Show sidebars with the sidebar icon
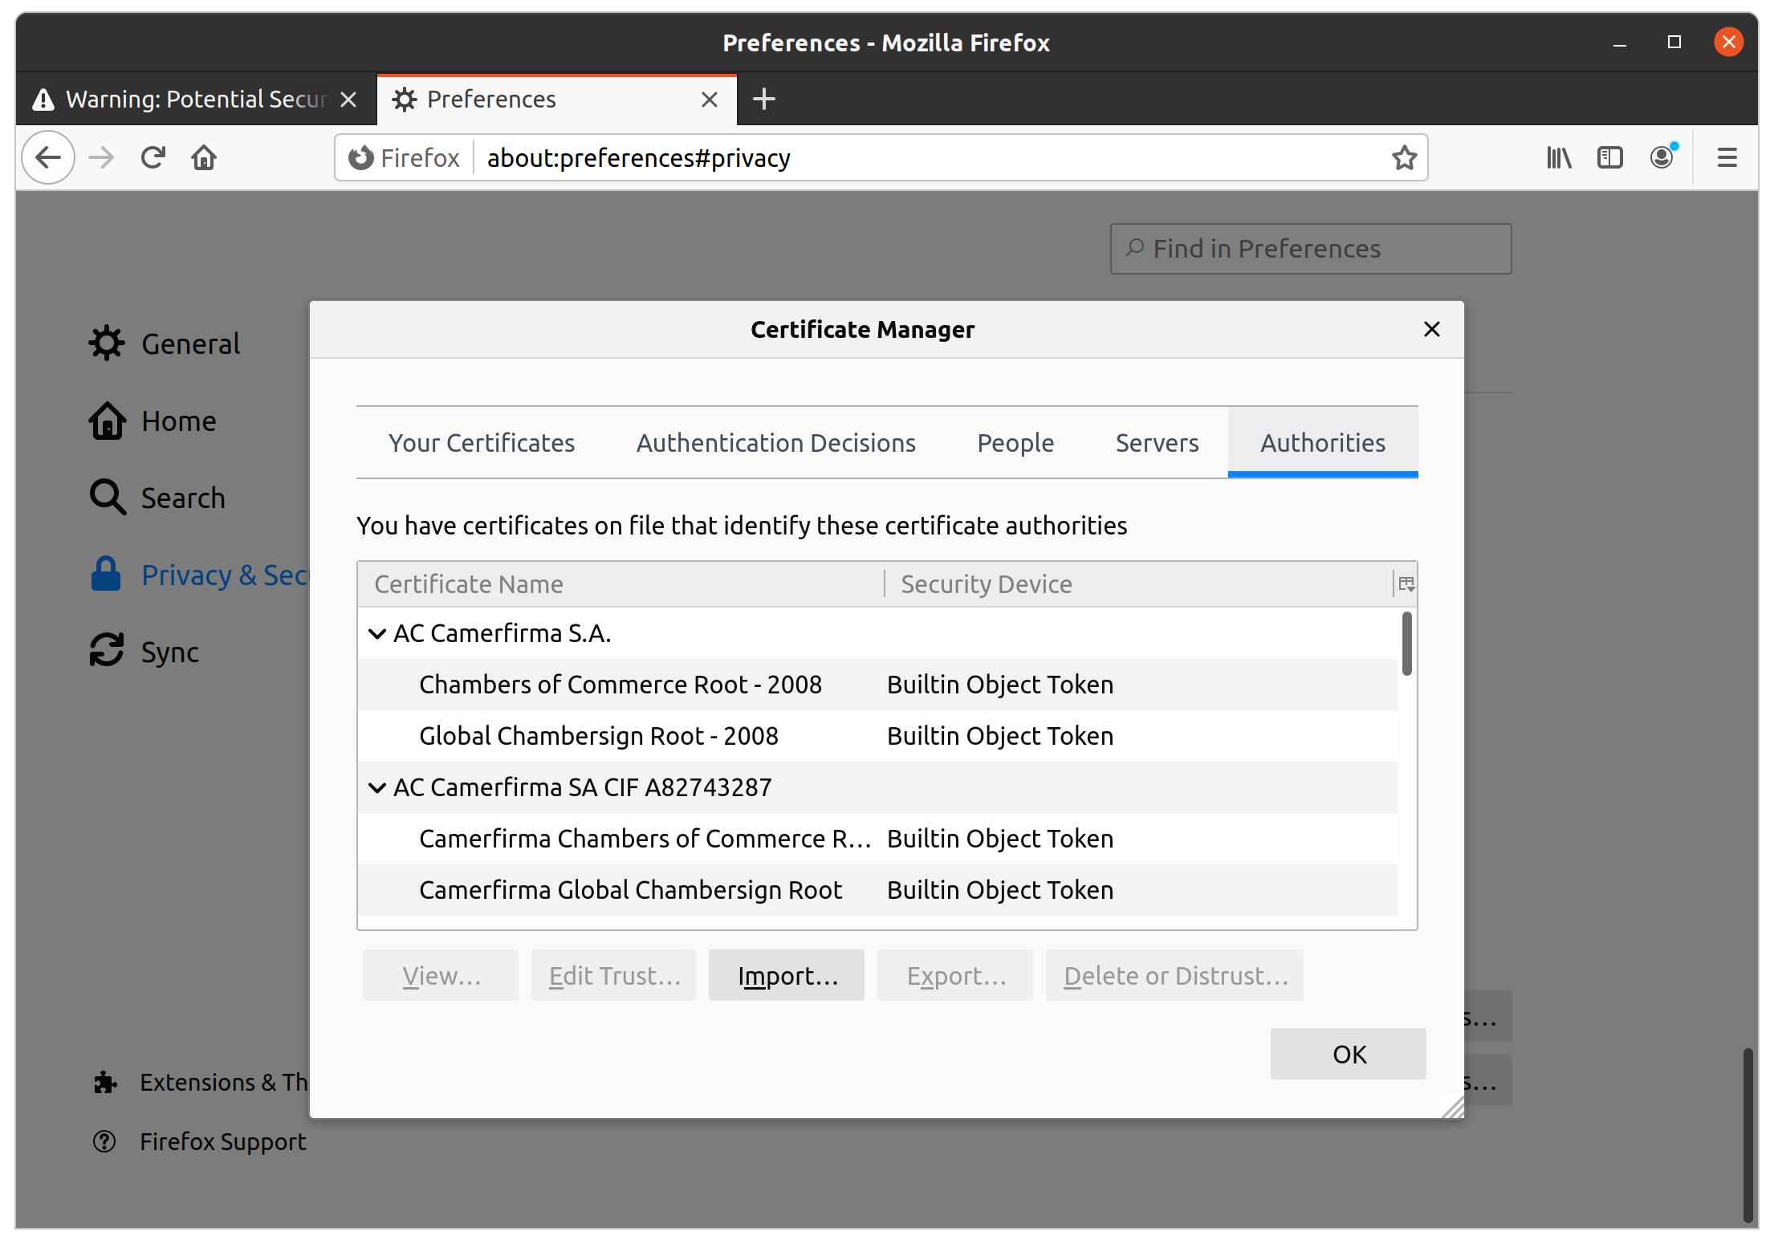This screenshot has width=1774, height=1244. coord(1609,157)
